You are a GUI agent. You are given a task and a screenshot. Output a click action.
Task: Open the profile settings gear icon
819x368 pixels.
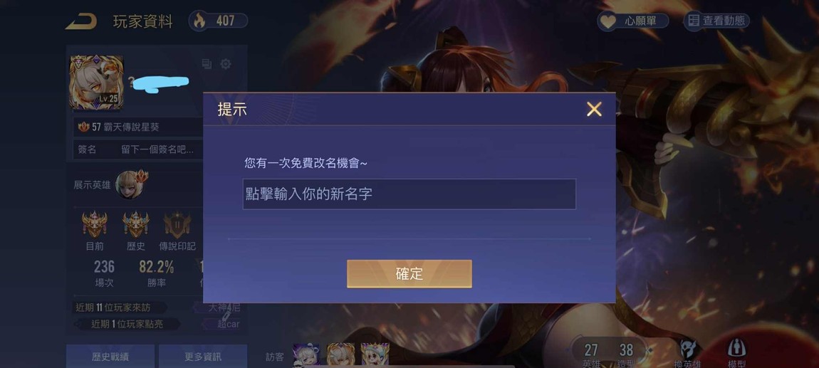[226, 64]
